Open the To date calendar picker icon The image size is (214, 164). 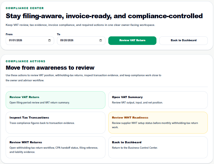pyautogui.click(x=101, y=40)
